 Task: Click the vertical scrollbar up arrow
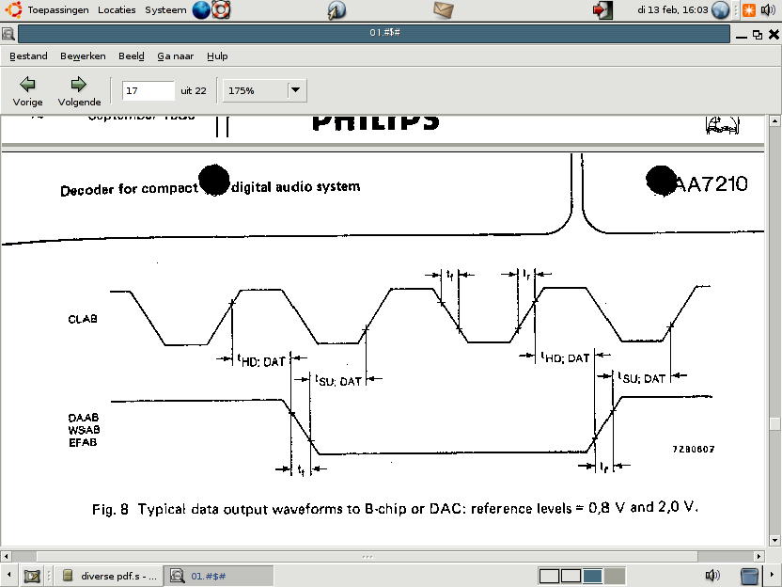pos(774,120)
